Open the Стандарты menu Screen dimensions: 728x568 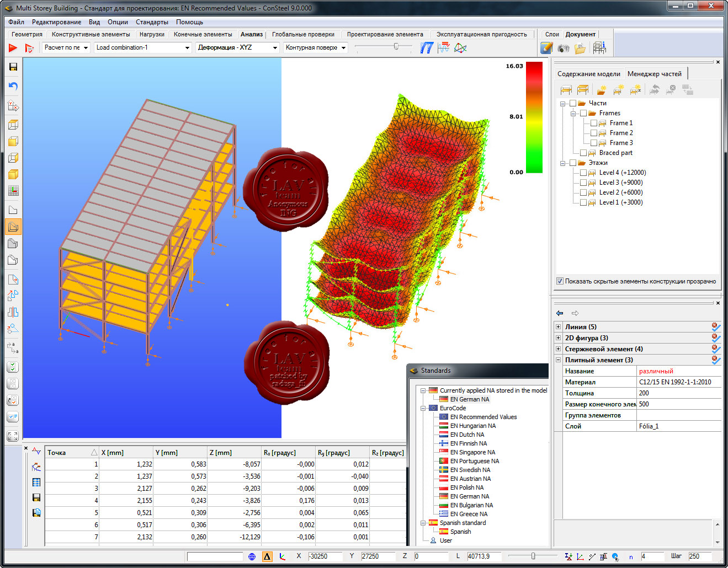[152, 22]
